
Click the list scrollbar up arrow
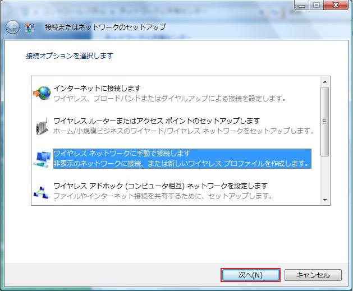coord(324,82)
